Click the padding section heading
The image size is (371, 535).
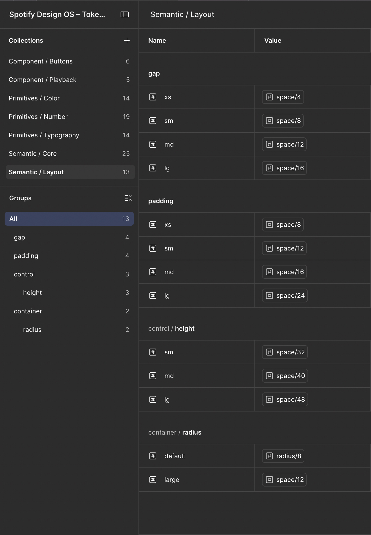(161, 201)
